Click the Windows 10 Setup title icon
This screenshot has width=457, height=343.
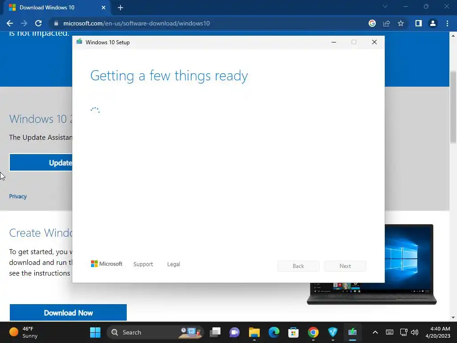point(79,42)
